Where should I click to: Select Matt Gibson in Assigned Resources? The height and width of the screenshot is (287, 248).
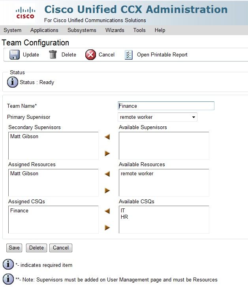click(x=24, y=174)
